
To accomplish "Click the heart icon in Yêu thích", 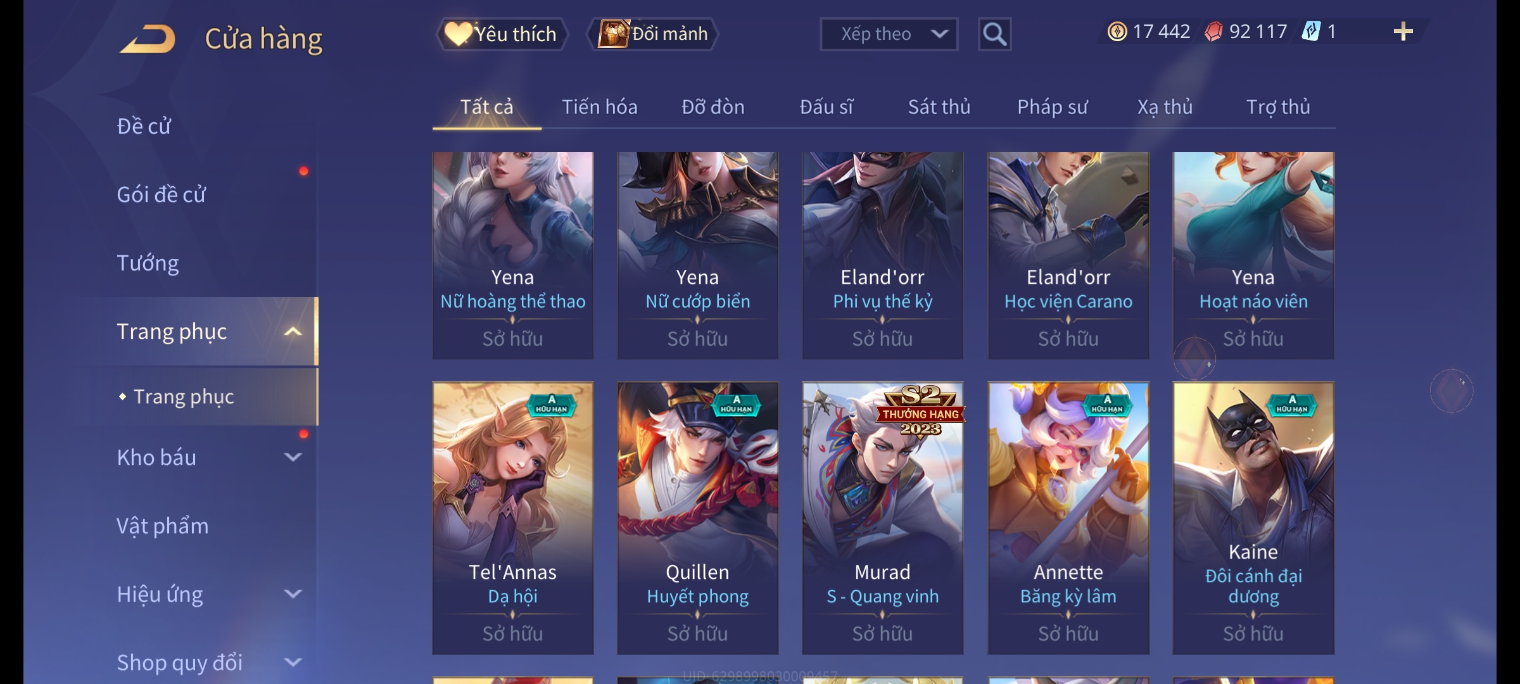I will 458,34.
